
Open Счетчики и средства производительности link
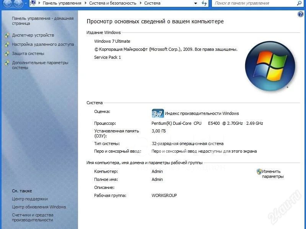33,217
